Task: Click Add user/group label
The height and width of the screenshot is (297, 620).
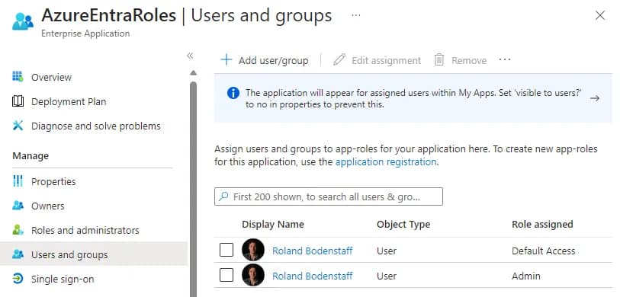Action: pos(273,60)
